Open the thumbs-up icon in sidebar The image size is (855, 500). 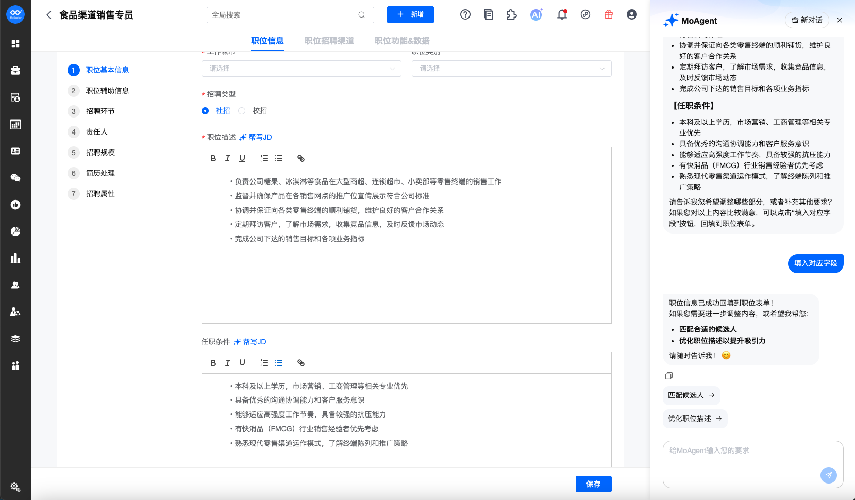(x=15, y=205)
